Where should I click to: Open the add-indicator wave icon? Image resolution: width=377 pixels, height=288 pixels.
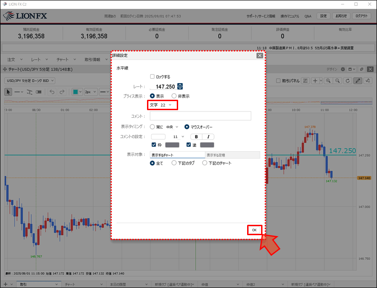pos(368,81)
